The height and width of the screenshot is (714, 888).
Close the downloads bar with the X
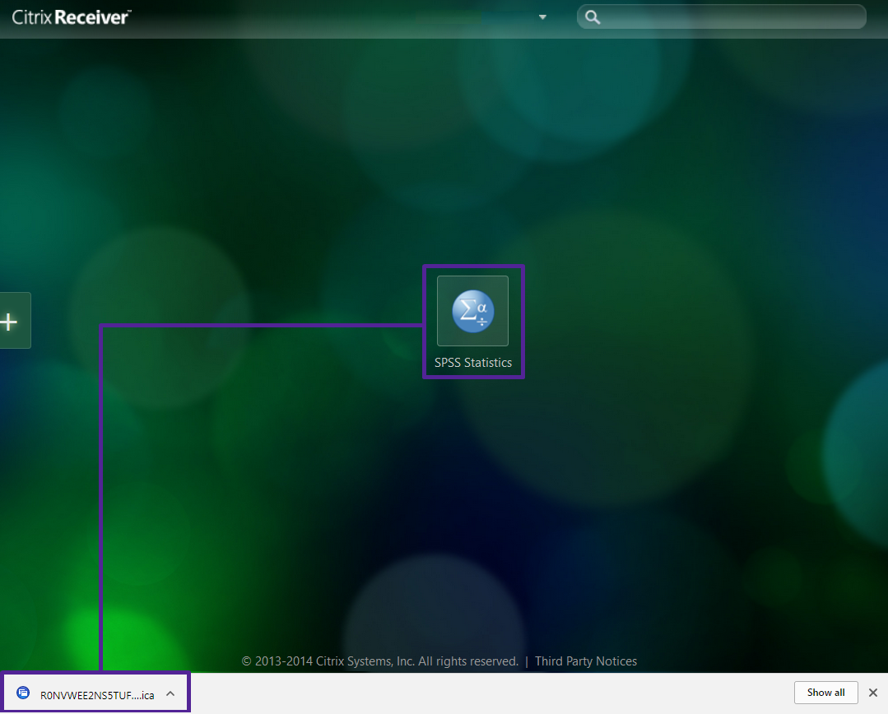(873, 693)
